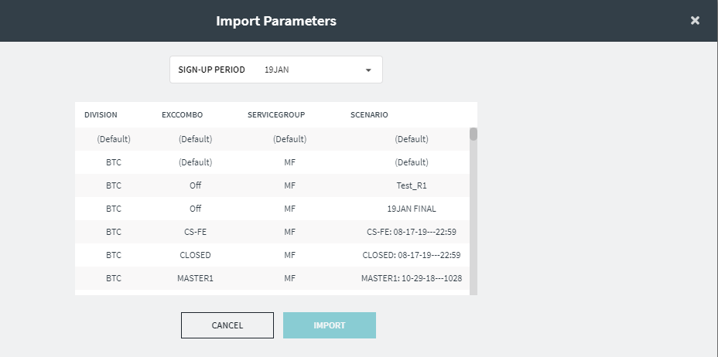718x357 pixels.
Task: Select the CLOSED: 08-17-19---22:59 scenario
Action: pyautogui.click(x=411, y=255)
